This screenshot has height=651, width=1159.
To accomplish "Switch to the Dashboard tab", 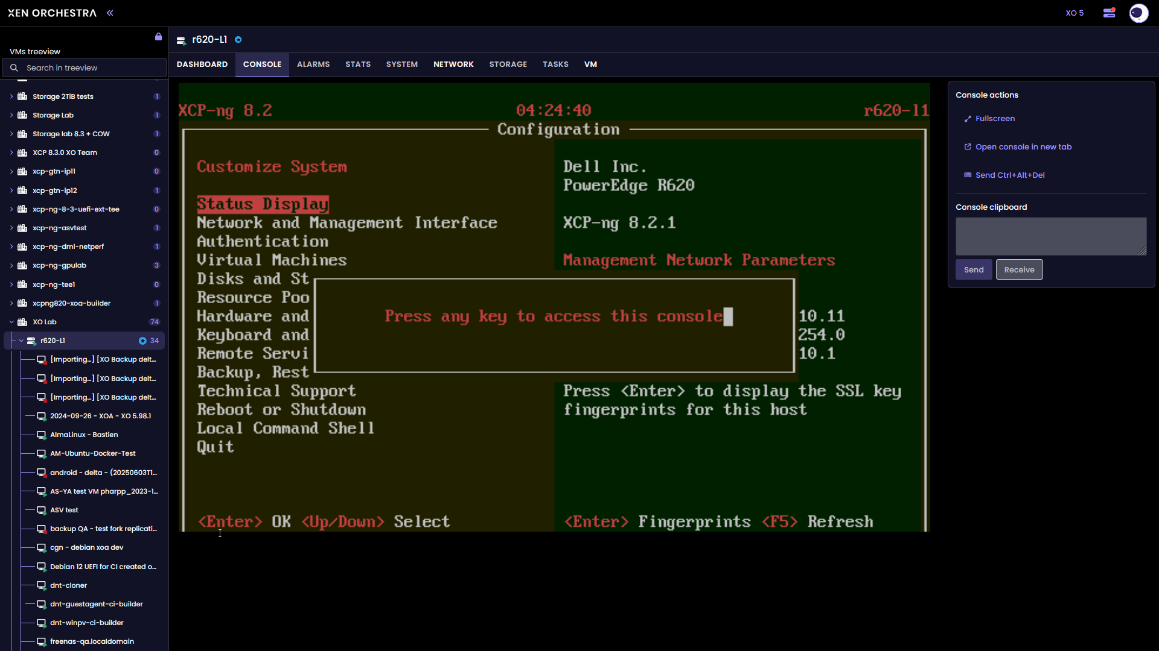I will (x=202, y=64).
